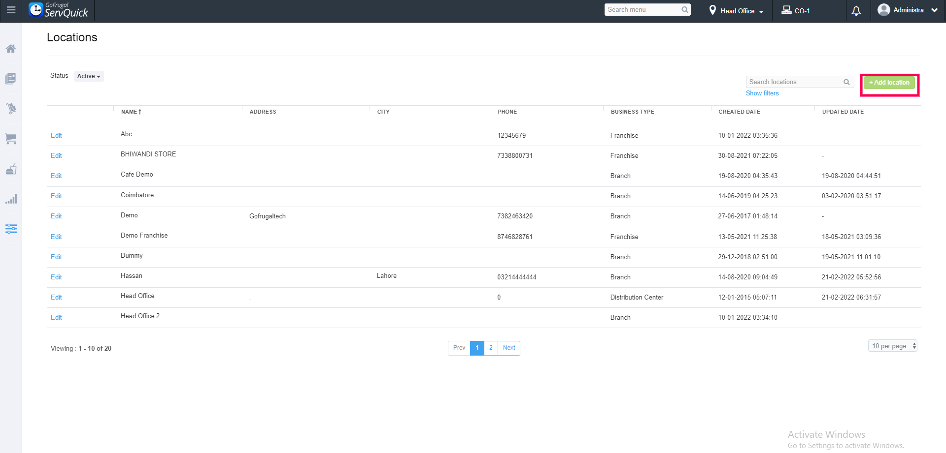The height and width of the screenshot is (453, 946).
Task: Open the shopping cart sidebar icon
Action: [11, 139]
